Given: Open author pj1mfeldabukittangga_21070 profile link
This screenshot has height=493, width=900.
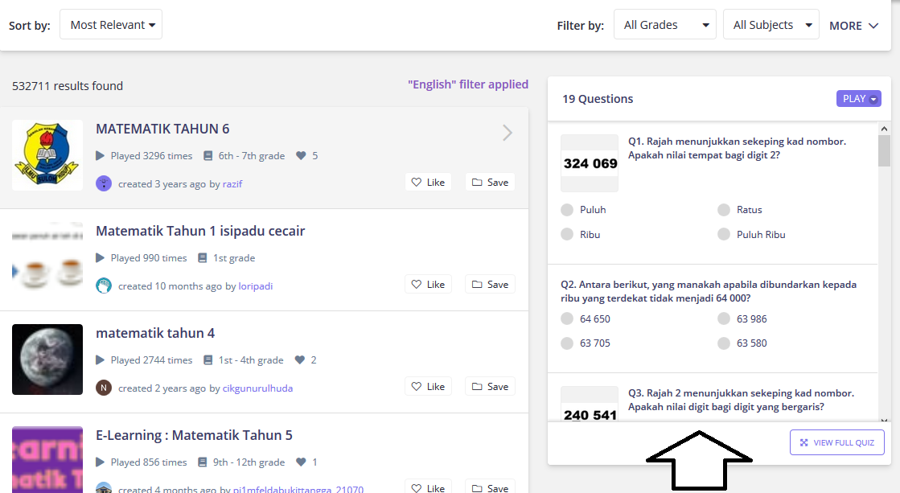Looking at the screenshot, I should [298, 489].
